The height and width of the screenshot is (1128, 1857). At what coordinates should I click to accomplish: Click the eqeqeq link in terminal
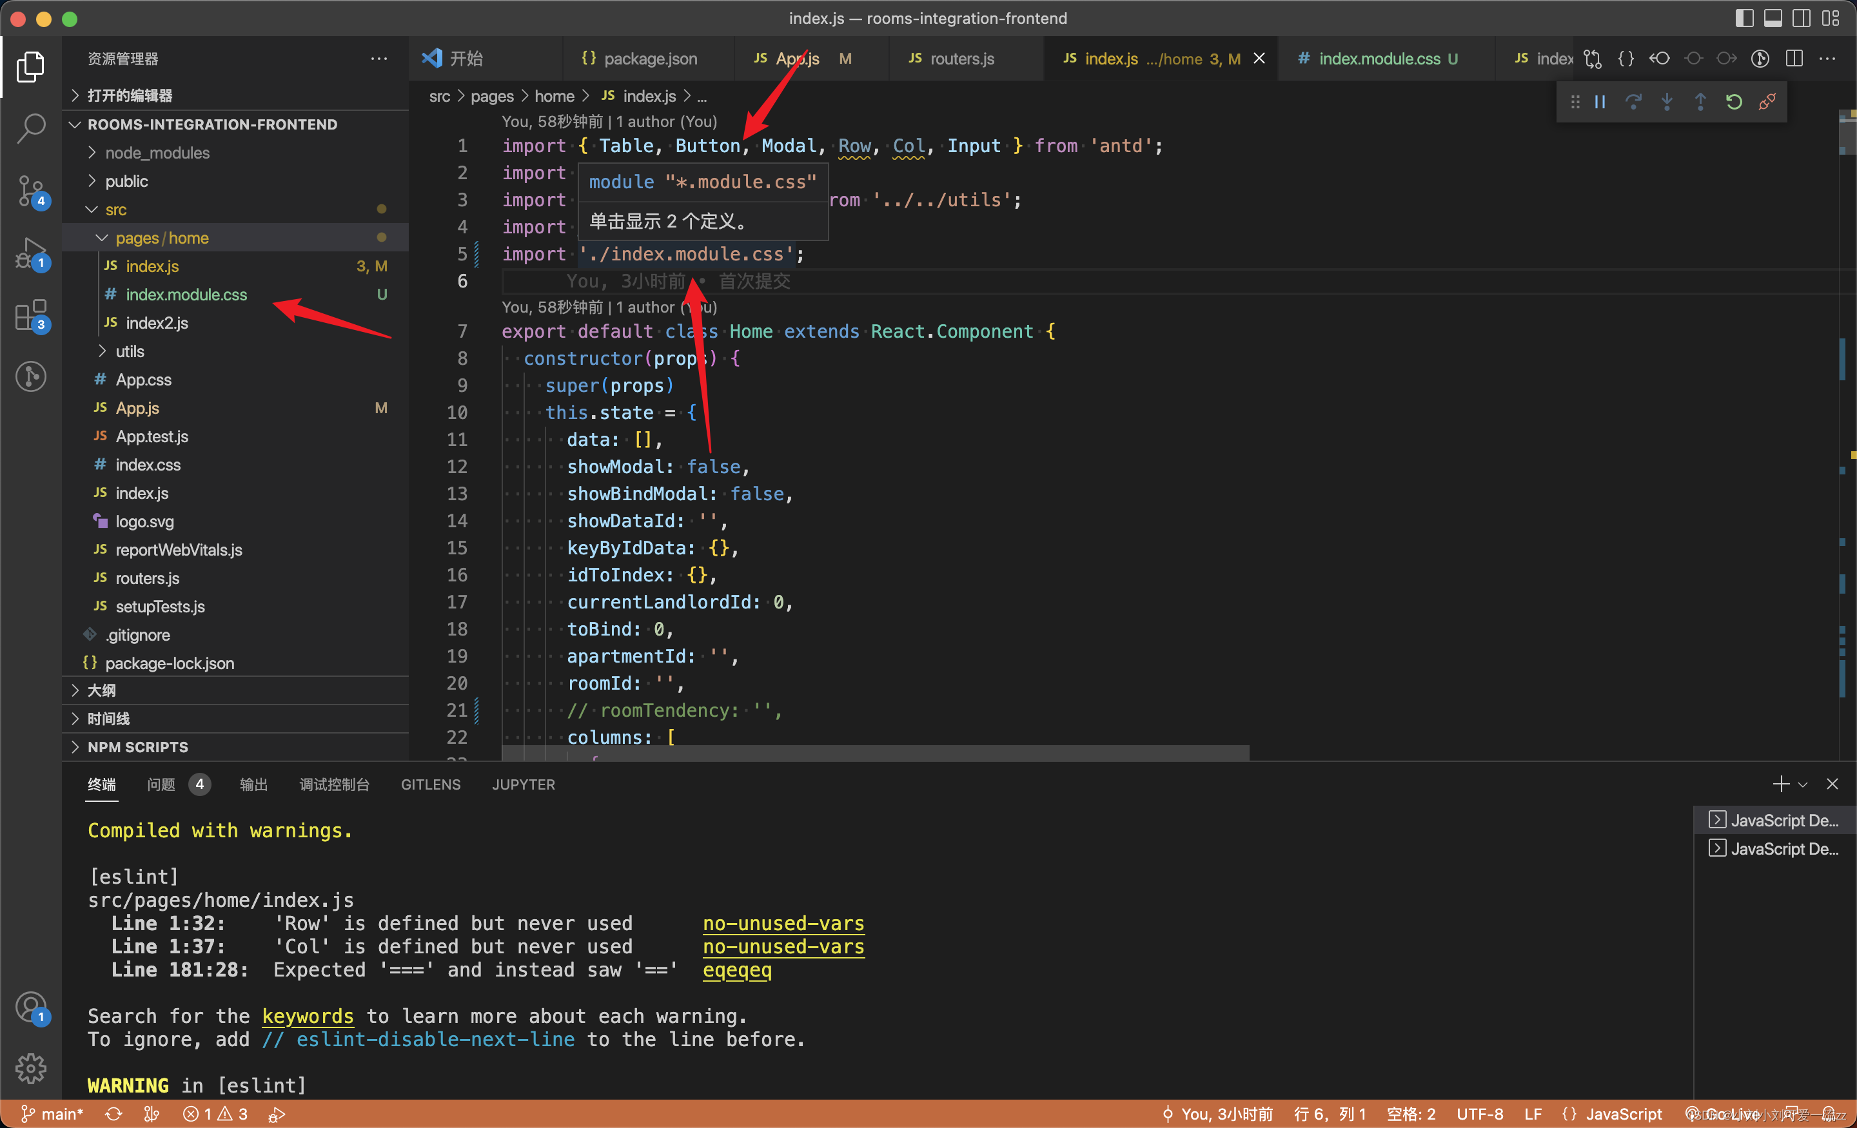(737, 971)
